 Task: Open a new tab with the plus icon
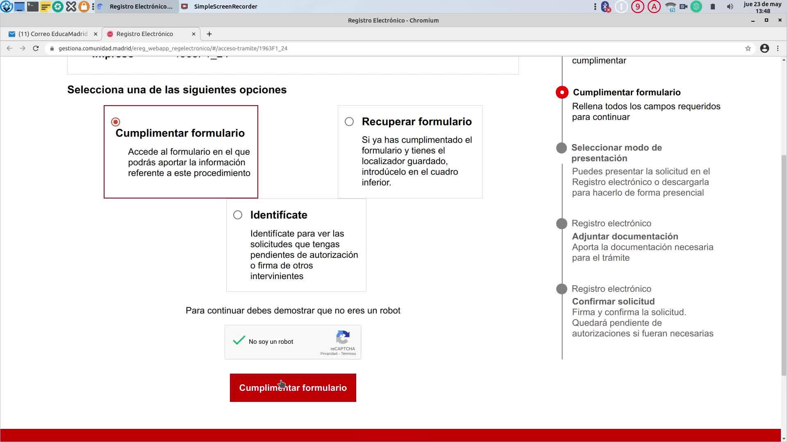209,34
